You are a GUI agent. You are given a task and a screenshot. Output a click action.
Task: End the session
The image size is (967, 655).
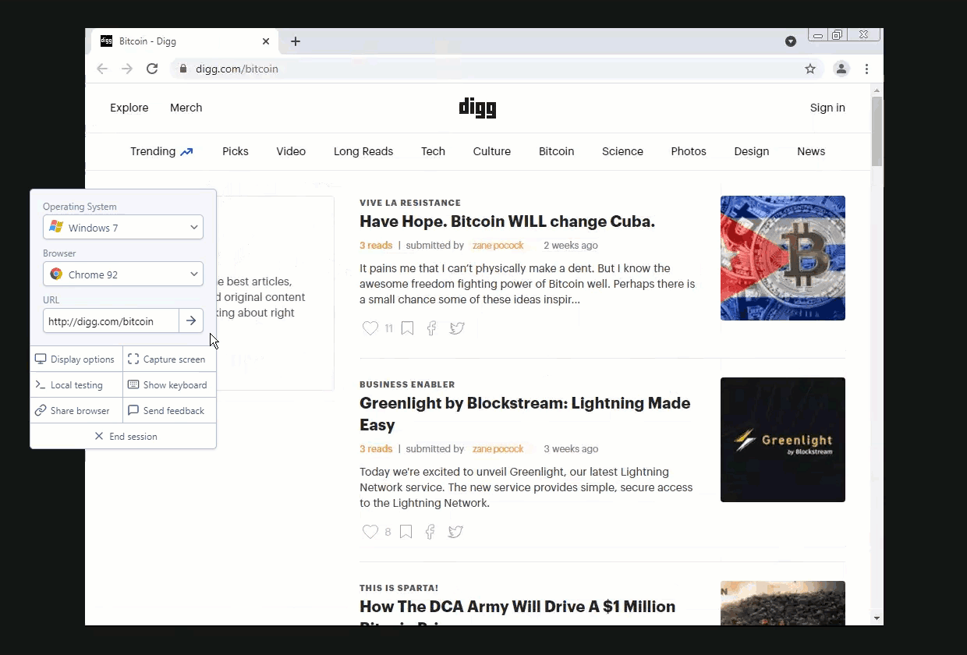[x=123, y=437]
